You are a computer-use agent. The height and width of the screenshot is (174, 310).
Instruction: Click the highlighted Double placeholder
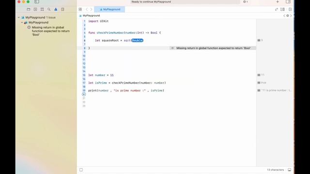click(137, 41)
